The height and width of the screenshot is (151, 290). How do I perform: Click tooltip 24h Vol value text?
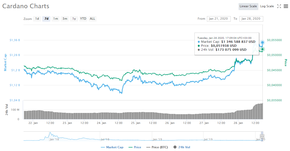pos(231,50)
